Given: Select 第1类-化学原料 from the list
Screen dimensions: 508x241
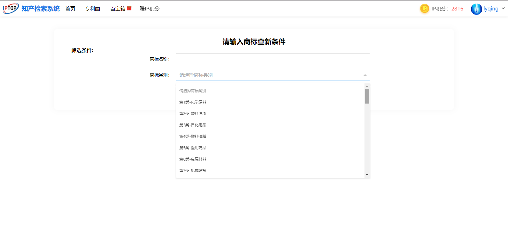Looking at the screenshot, I should pyautogui.click(x=193, y=102).
